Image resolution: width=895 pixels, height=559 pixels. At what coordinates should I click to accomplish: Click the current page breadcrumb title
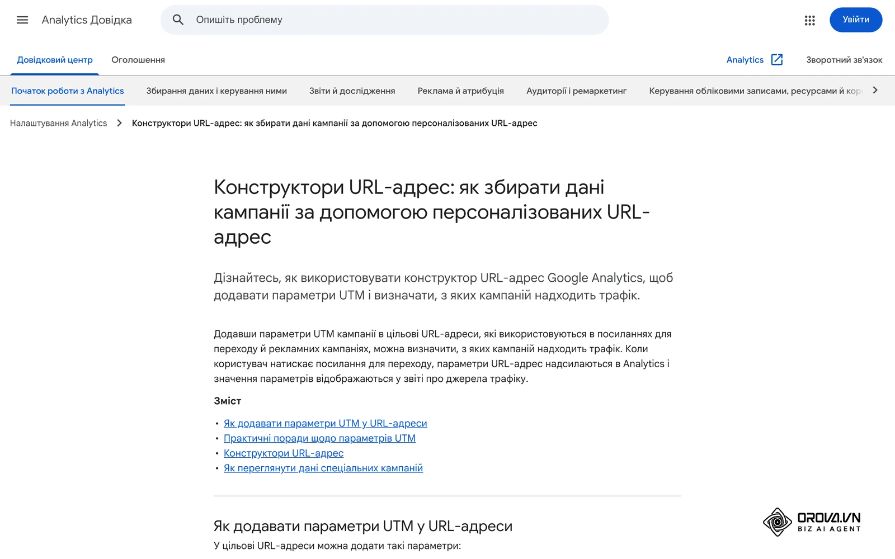(x=335, y=123)
